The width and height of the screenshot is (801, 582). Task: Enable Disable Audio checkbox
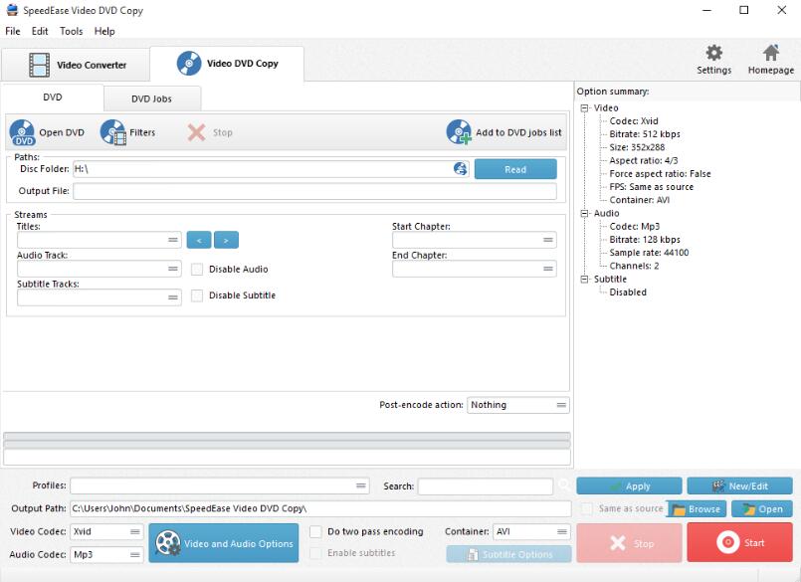(196, 269)
